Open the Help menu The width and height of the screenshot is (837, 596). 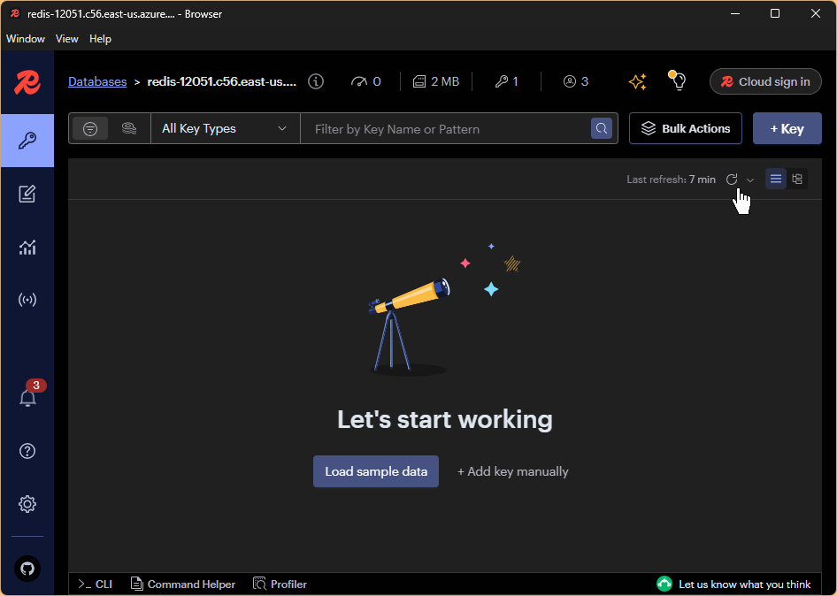point(100,39)
